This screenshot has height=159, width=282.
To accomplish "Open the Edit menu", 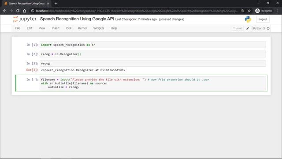I will coord(30,28).
